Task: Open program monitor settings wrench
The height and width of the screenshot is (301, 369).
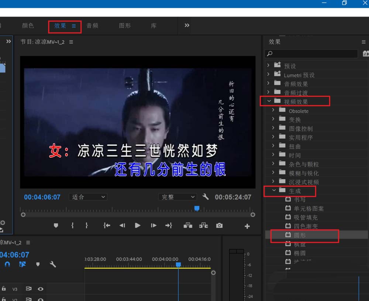Action: [x=206, y=196]
